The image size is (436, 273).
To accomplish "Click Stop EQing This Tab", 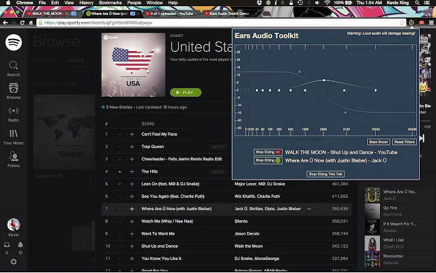I will (x=325, y=174).
